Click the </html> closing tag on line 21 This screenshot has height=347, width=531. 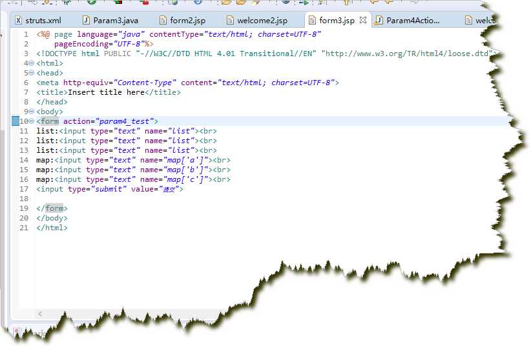(x=52, y=228)
